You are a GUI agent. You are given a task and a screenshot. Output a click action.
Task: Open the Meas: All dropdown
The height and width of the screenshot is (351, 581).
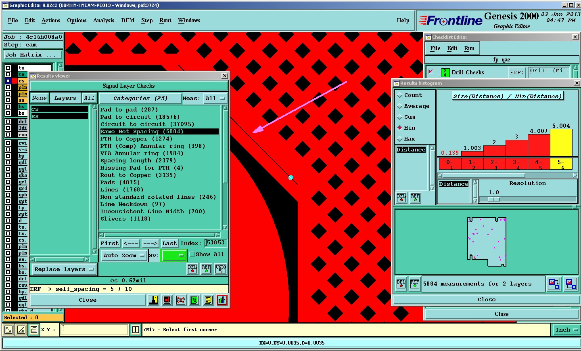215,98
